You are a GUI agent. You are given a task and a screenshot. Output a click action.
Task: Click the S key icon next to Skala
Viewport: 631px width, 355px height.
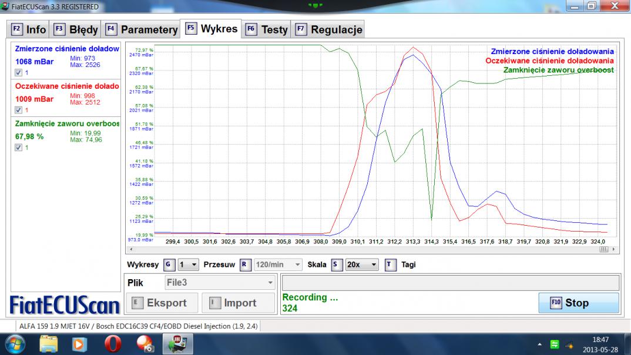tap(337, 264)
